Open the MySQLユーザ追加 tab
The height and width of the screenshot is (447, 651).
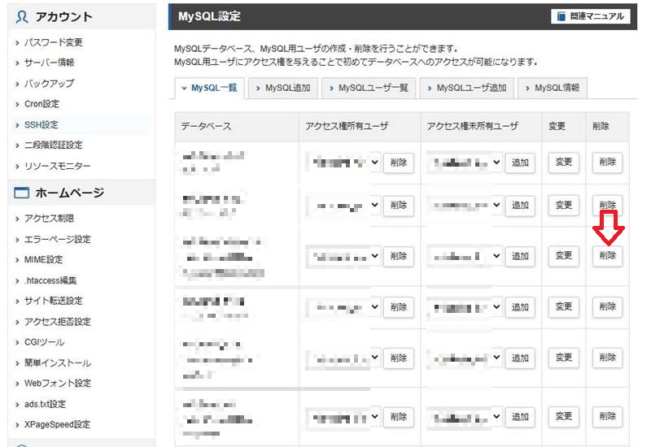pos(466,88)
